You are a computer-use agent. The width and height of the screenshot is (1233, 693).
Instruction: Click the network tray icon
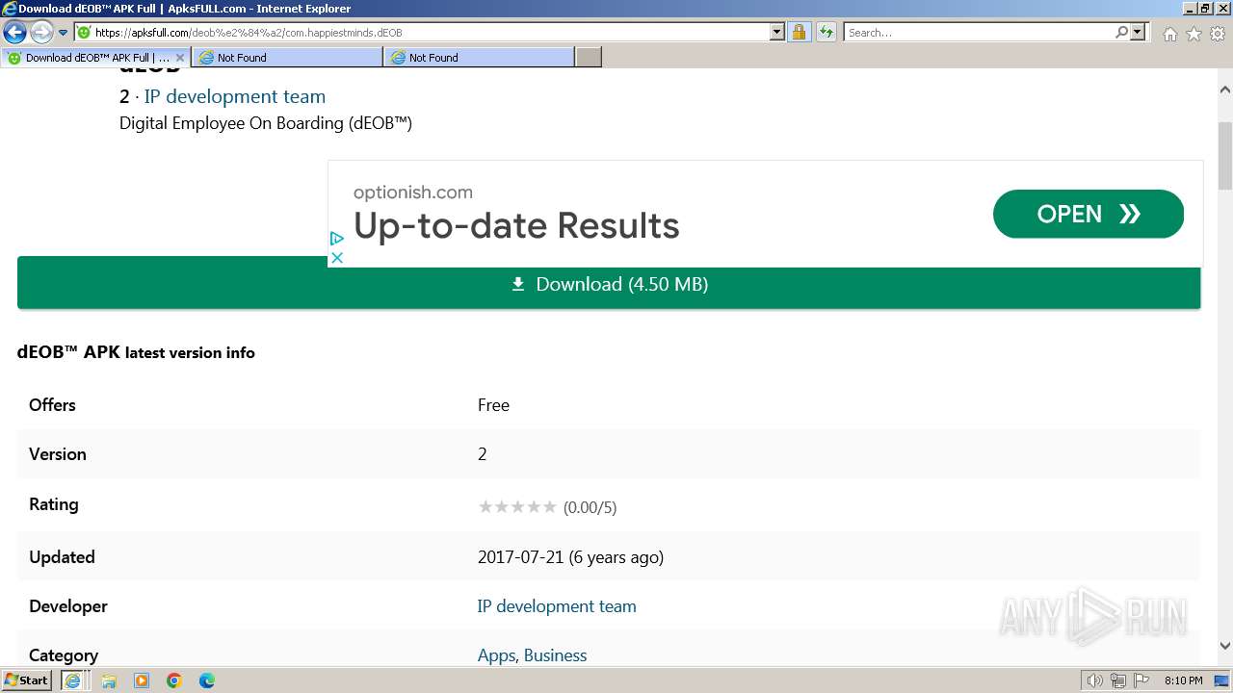click(x=1118, y=680)
